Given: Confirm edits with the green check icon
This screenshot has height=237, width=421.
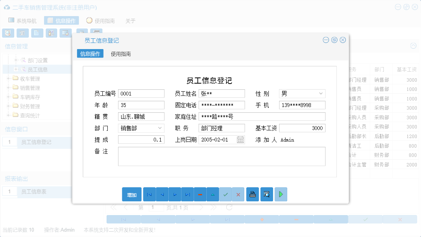Looking at the screenshot, I should click(225, 194).
